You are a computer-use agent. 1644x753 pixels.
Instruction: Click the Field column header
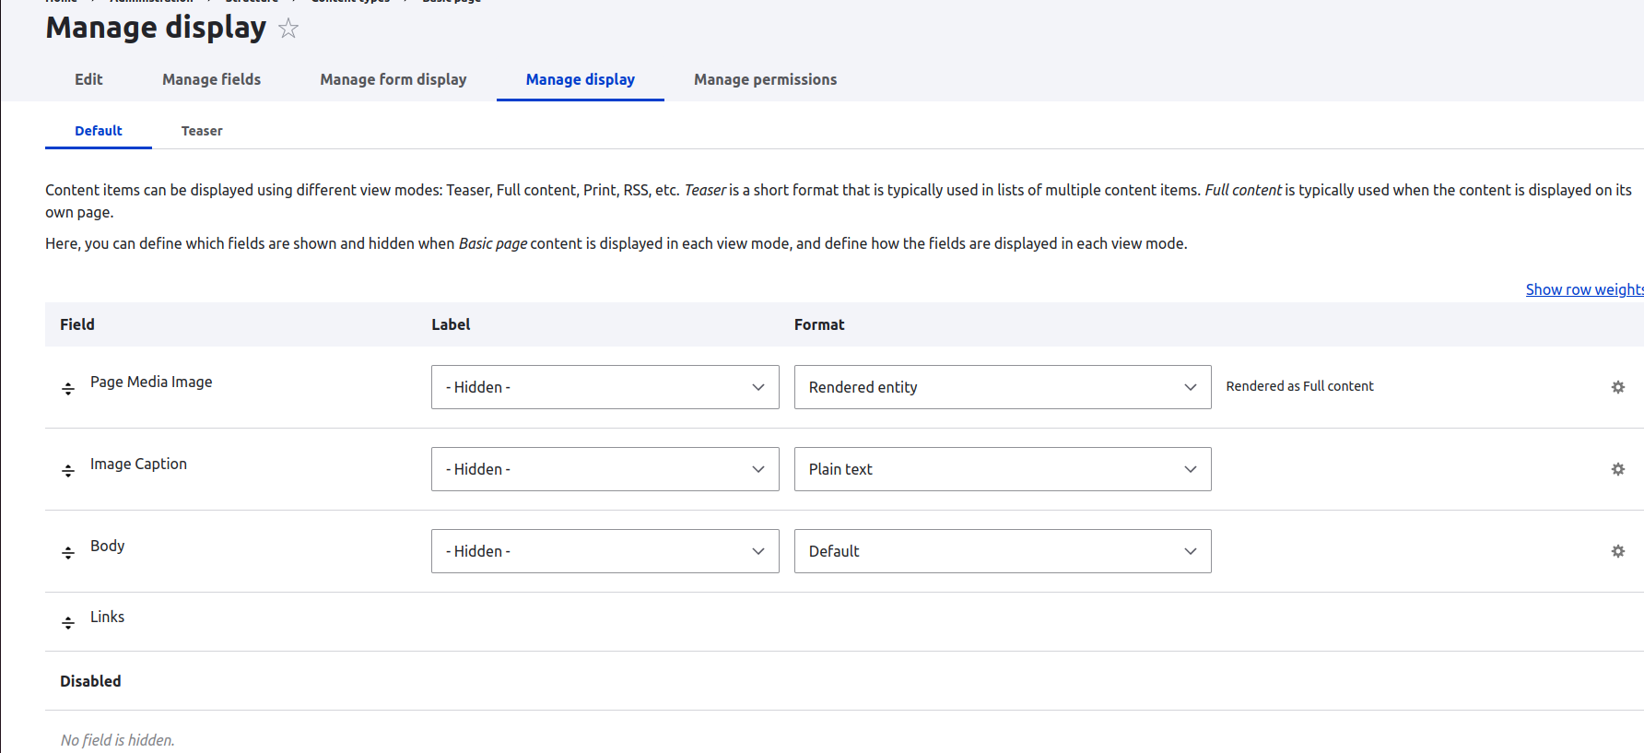(x=77, y=324)
